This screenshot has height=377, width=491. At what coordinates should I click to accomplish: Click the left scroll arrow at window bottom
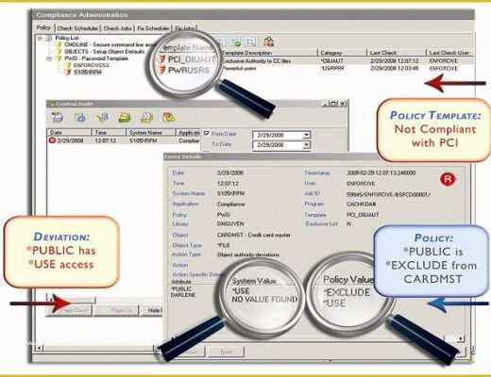click(x=39, y=348)
